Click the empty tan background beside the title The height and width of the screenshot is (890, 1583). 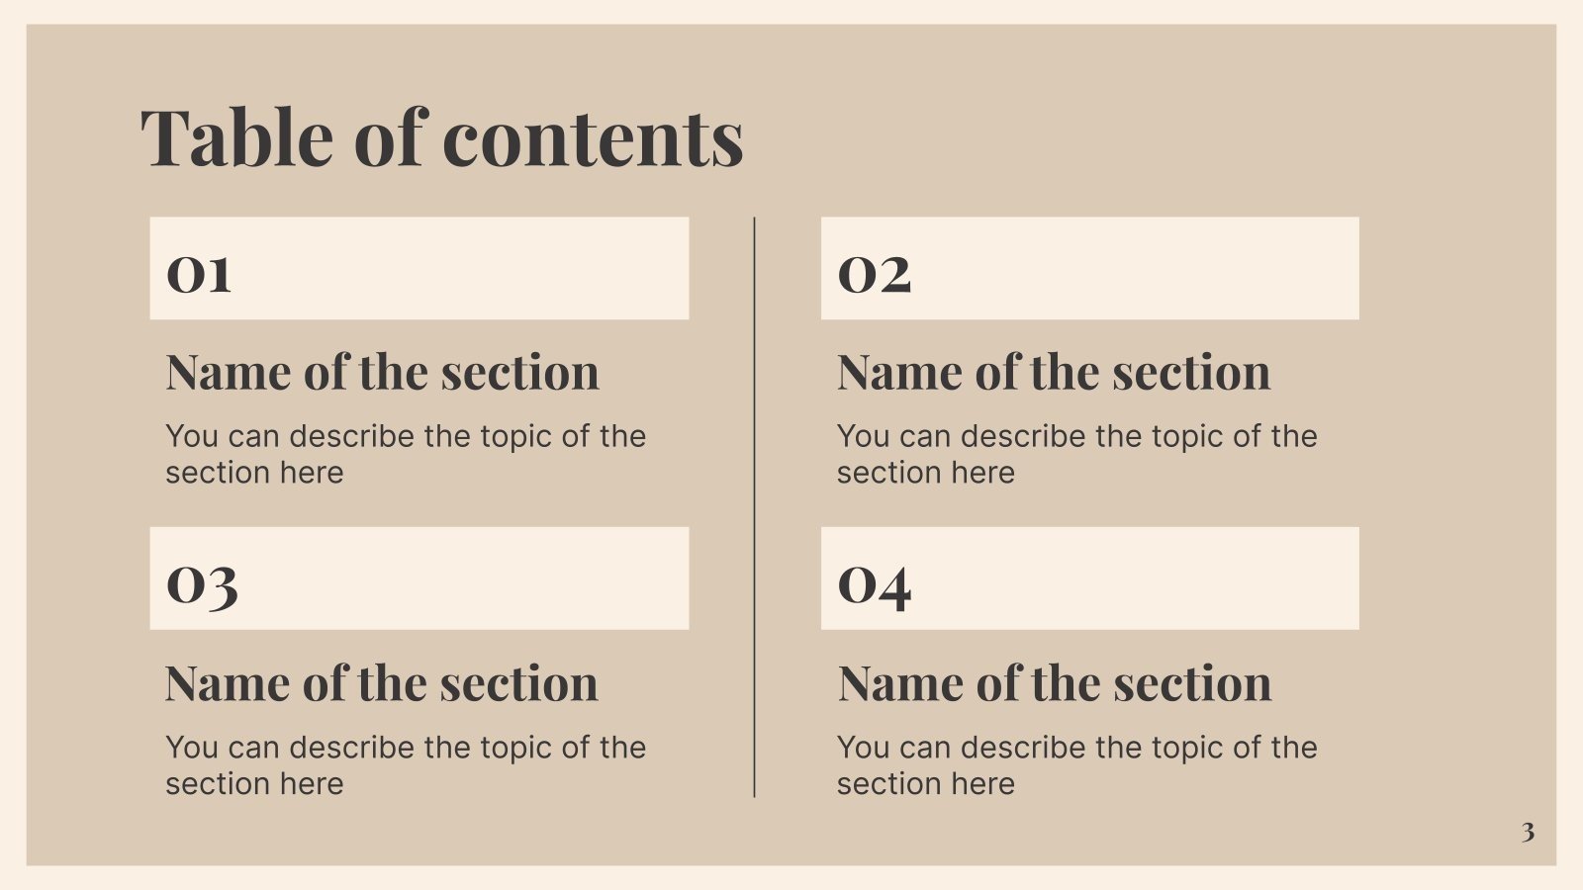pyautogui.click(x=1138, y=129)
